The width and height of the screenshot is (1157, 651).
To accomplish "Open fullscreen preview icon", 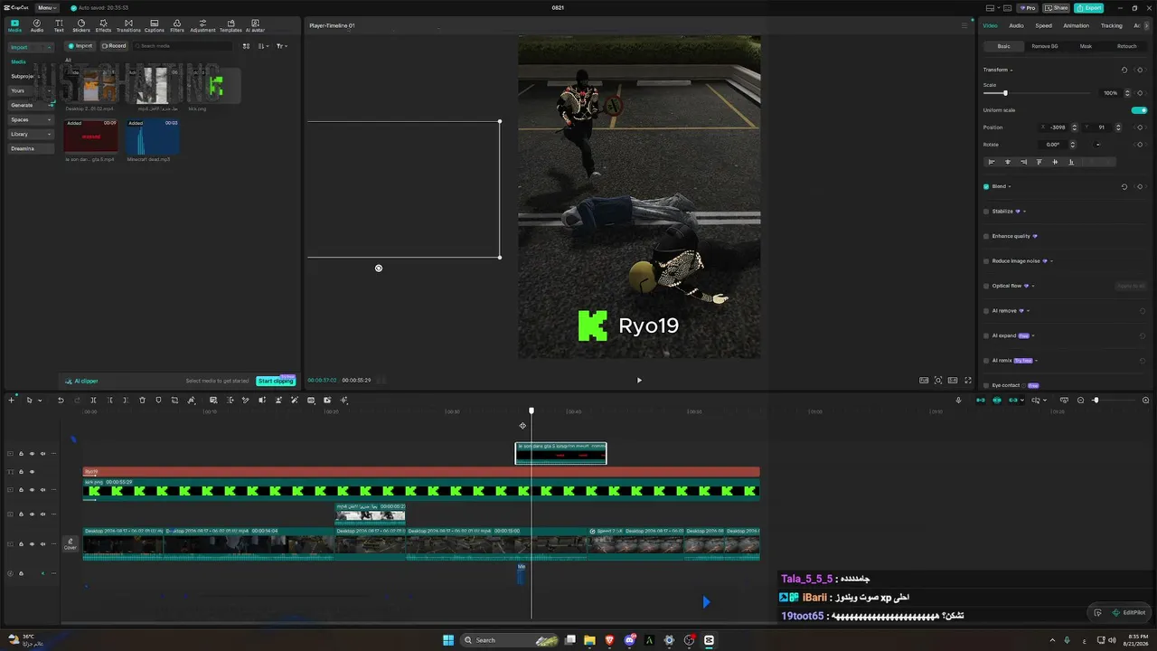I will tap(968, 381).
